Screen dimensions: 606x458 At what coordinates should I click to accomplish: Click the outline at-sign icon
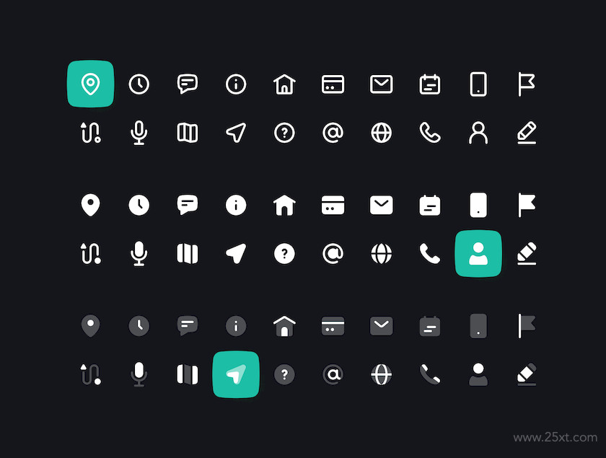tap(333, 133)
